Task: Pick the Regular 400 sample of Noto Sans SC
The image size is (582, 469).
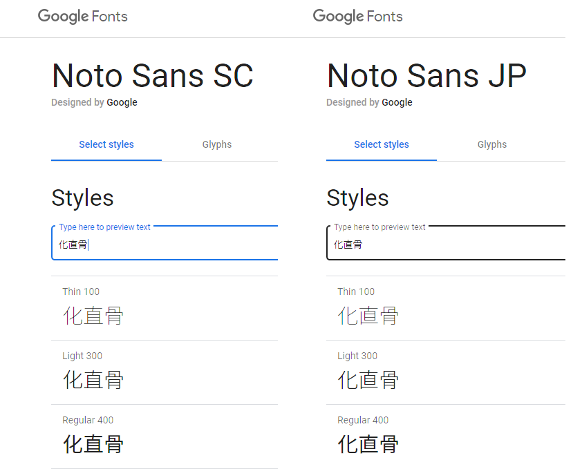Action: pos(93,443)
